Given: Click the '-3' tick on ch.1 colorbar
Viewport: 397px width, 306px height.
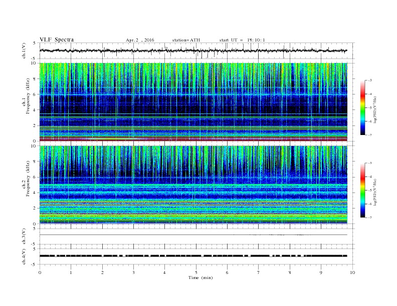Looking at the screenshot, I should click(369, 80).
